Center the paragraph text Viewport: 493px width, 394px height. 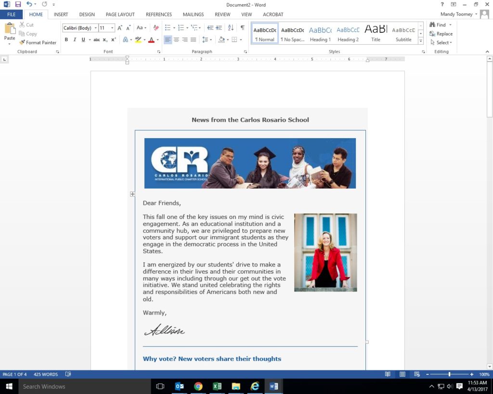(x=176, y=39)
